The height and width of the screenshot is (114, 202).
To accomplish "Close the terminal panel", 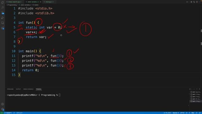I will tap(199, 89).
